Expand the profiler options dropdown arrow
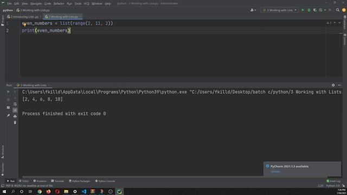Image resolution: width=347 pixels, height=195 pixels. [x=325, y=10]
